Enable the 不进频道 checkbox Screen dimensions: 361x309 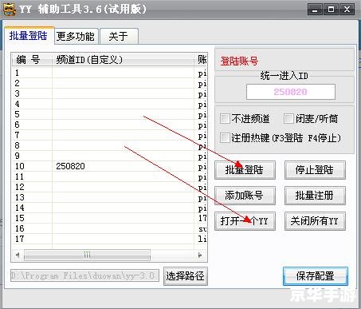[225, 118]
